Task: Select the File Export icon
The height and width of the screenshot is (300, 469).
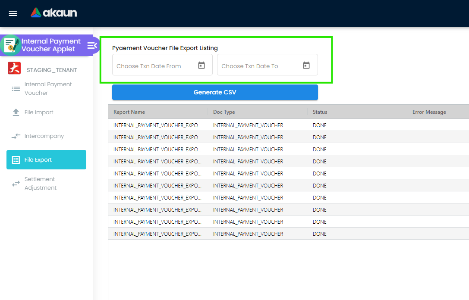Action: 16,159
